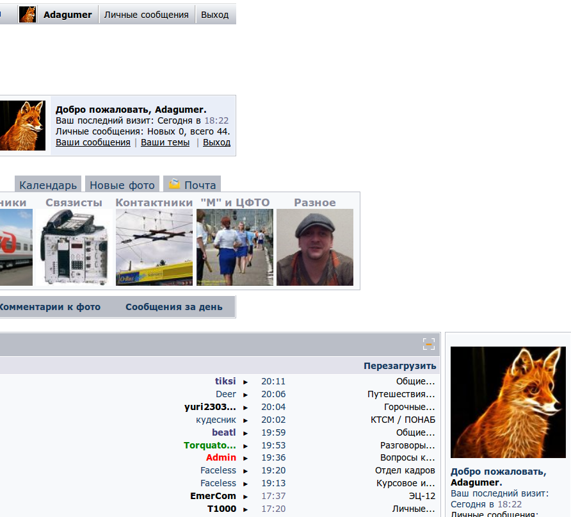Open the Контактники overhead wires thumbnail

click(154, 247)
